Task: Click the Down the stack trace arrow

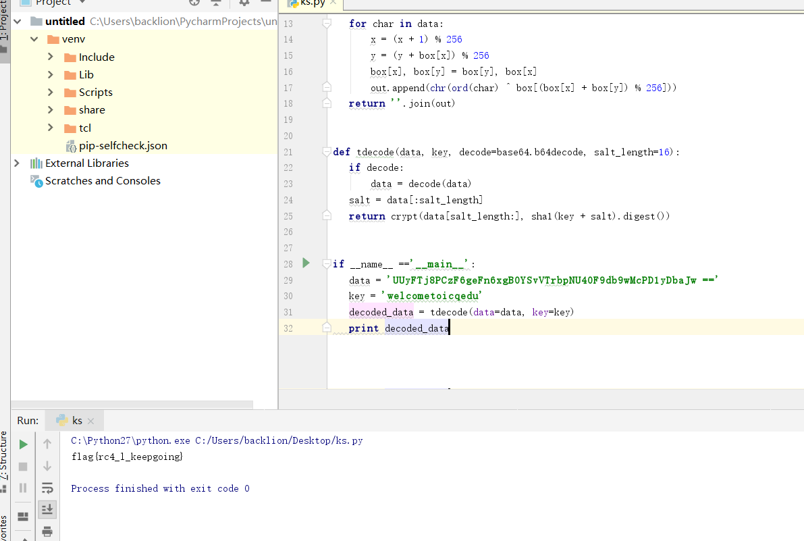Action: (x=47, y=466)
